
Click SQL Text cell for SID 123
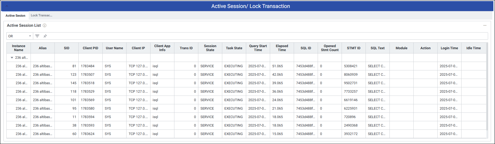click(x=376, y=75)
